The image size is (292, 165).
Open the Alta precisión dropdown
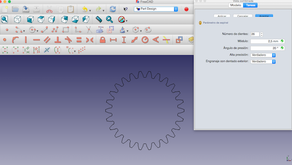pos(263,55)
